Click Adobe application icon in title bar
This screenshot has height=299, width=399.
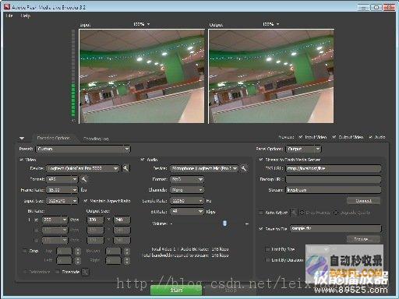[x=7, y=7]
